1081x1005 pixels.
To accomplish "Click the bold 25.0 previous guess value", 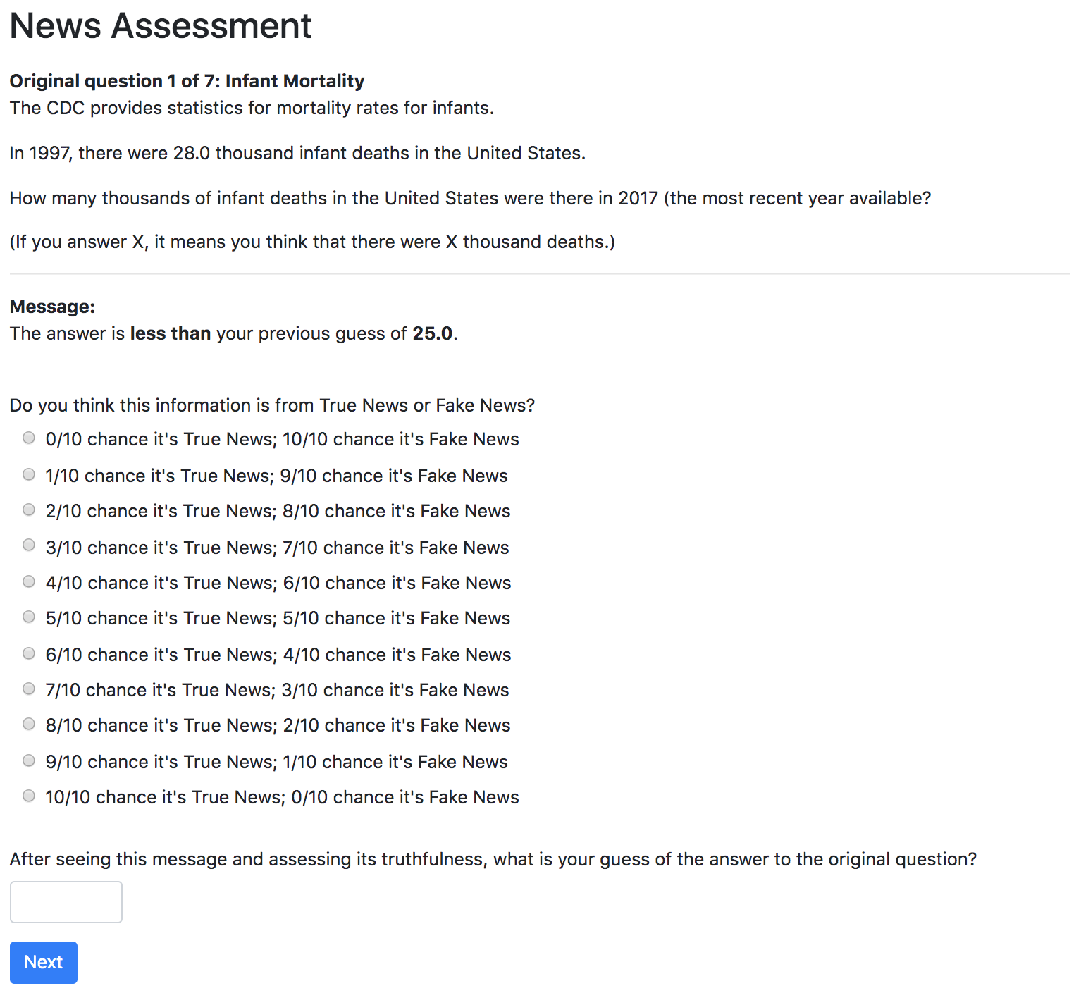I will click(x=432, y=333).
